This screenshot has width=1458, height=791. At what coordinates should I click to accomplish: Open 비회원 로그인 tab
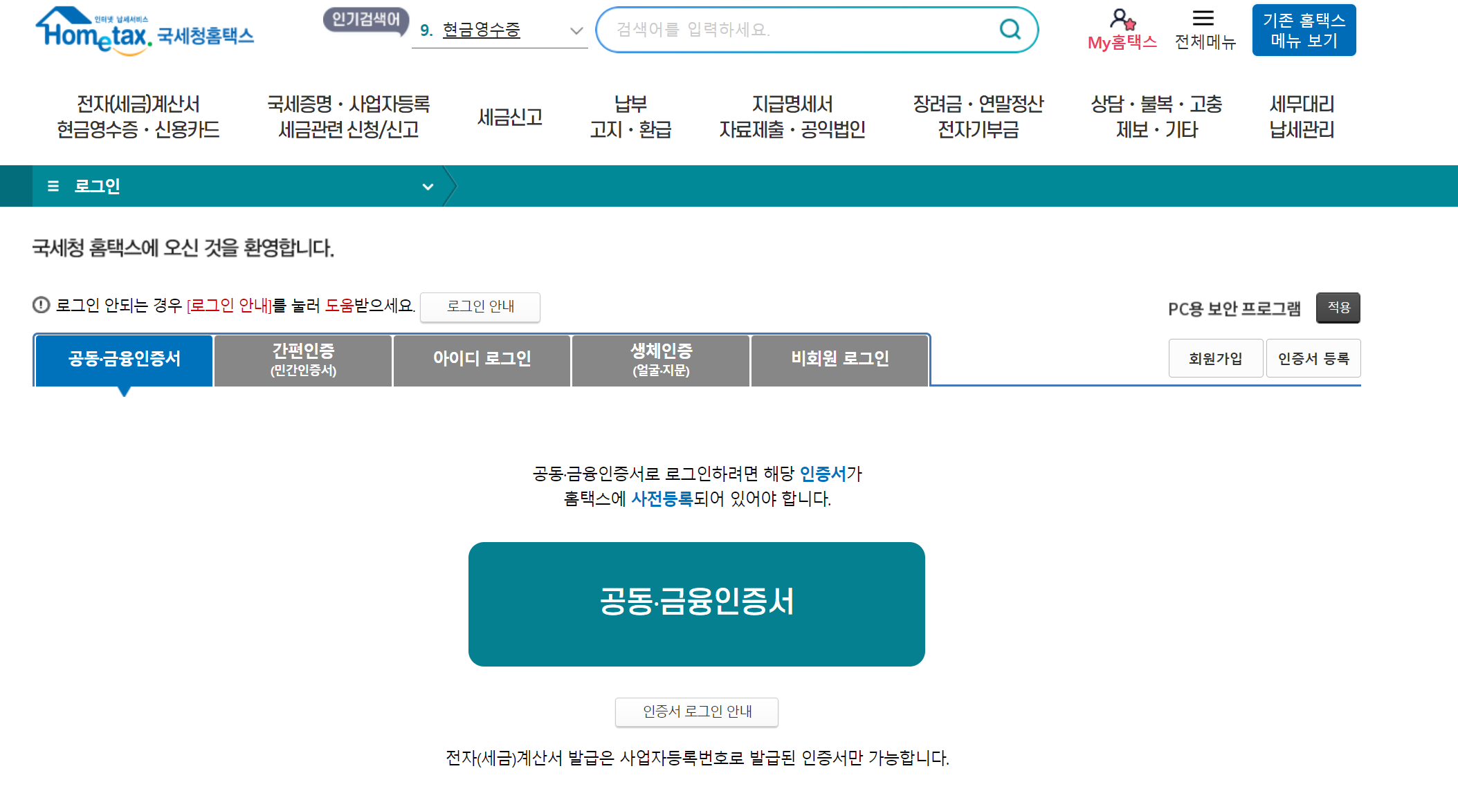(x=839, y=360)
